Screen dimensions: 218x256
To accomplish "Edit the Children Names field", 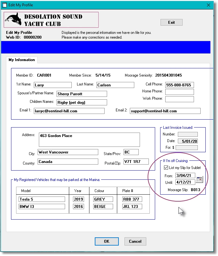I will point(82,103).
